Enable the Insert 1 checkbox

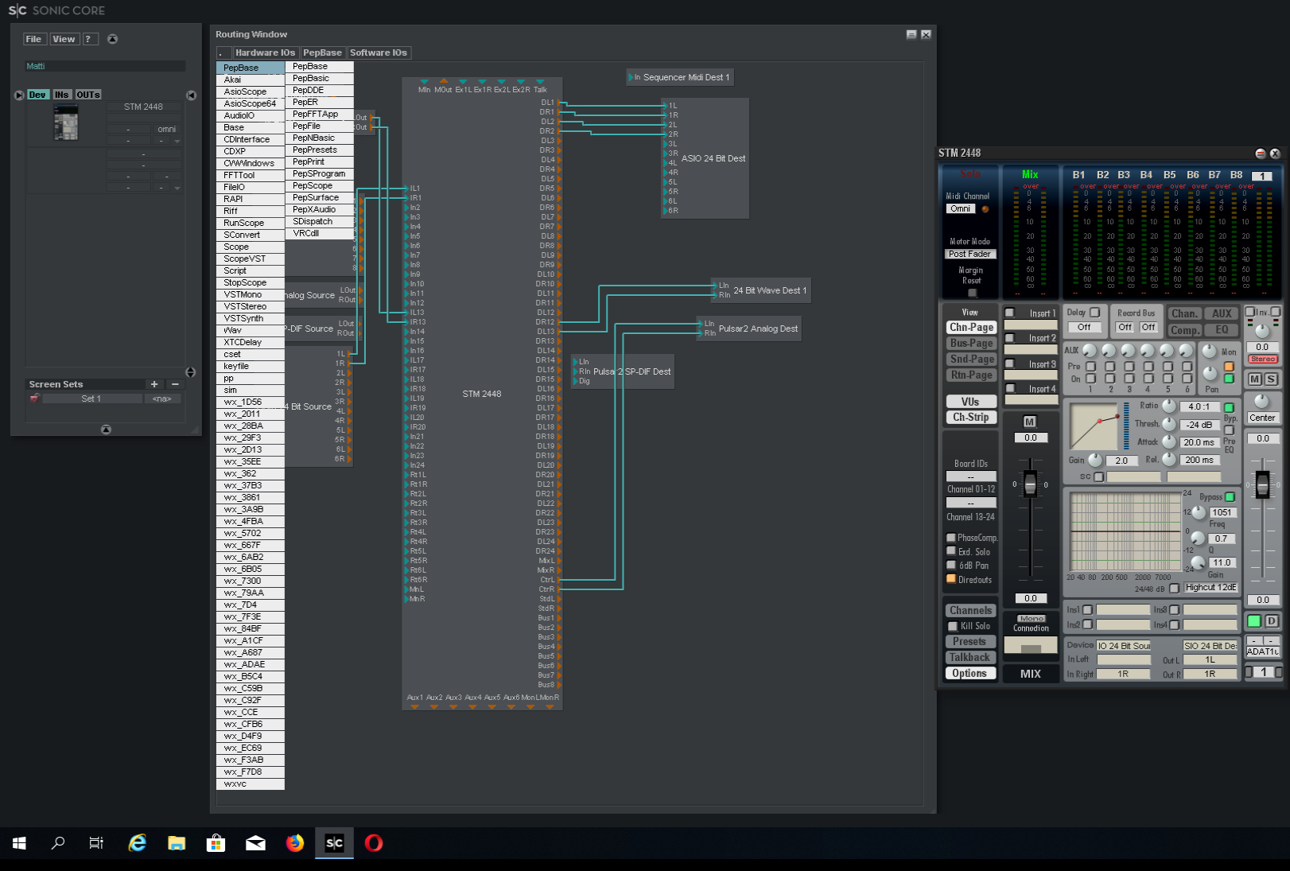point(1010,313)
